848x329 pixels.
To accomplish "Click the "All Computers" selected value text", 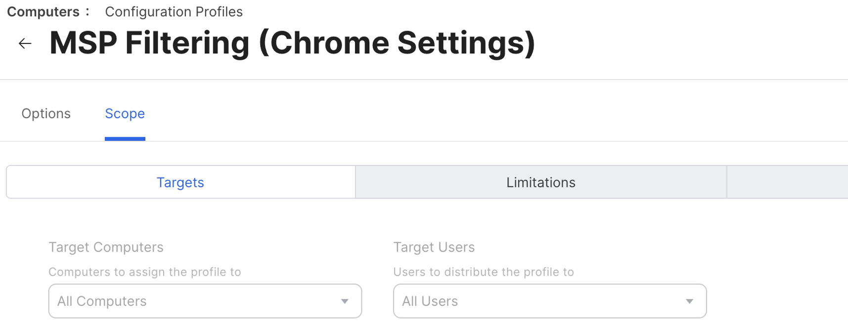I will (102, 301).
